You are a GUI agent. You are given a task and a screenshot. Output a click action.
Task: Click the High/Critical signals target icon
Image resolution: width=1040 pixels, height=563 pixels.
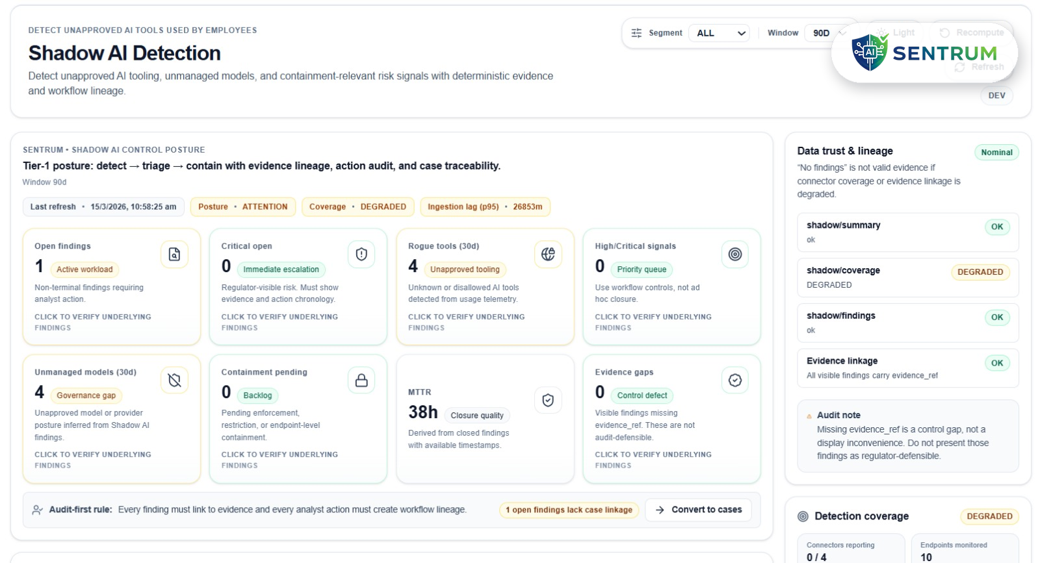[734, 255]
